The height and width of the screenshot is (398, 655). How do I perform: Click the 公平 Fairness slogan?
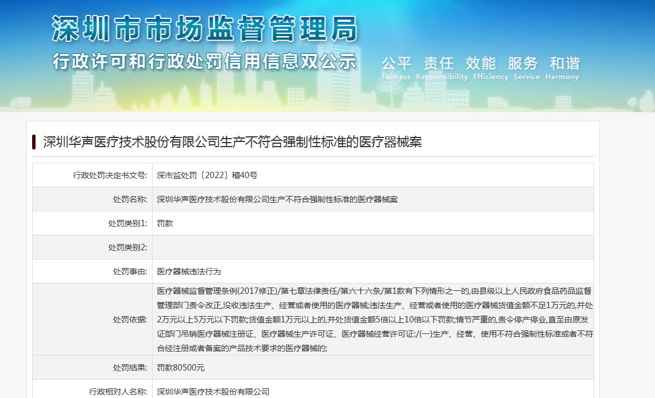(396, 68)
